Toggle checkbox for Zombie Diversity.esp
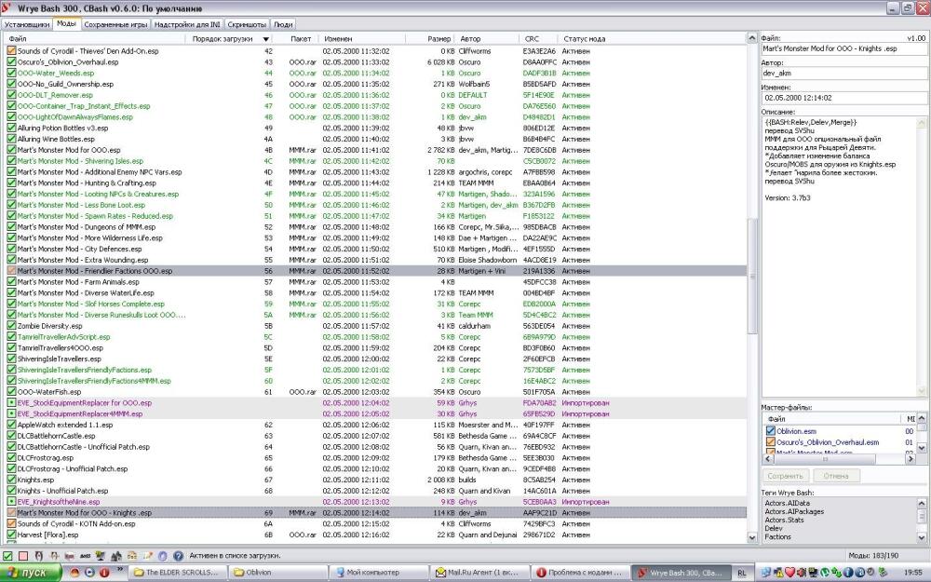 click(11, 325)
